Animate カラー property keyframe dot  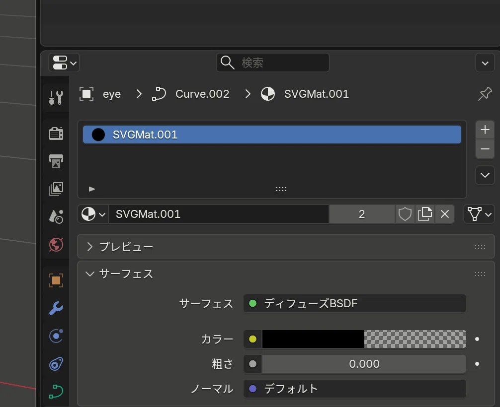pos(477,339)
